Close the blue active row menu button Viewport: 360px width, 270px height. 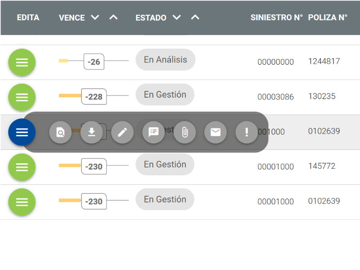pos(22,132)
